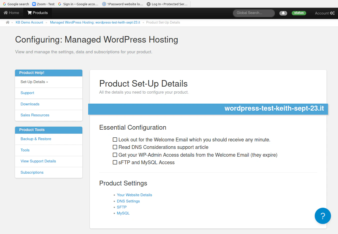The image size is (338, 234).
Task: Open Managed WordPress Hosting breadcrumb link
Action: click(95, 23)
